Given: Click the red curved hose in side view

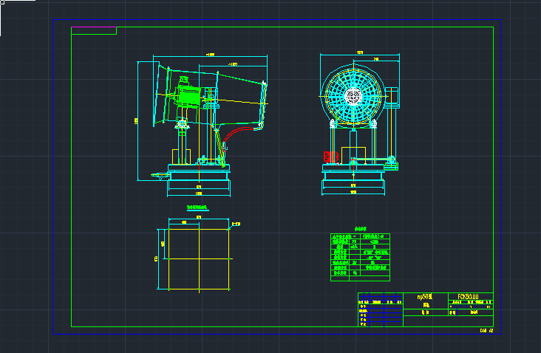Looking at the screenshot, I should 239,134.
